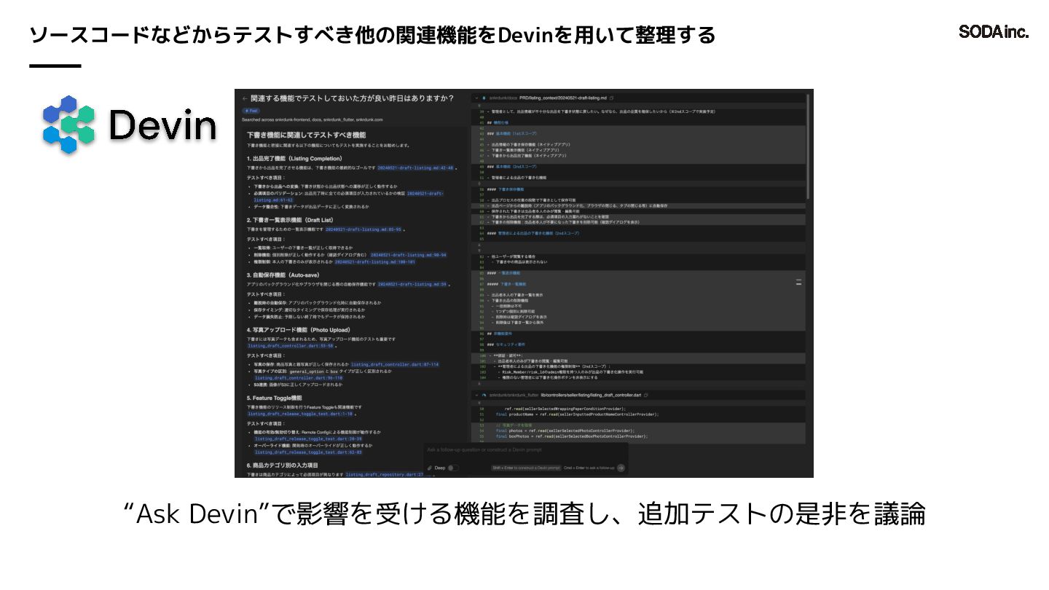Click the answer title '下書き機能に関連してテストすべき機能'

coord(306,135)
